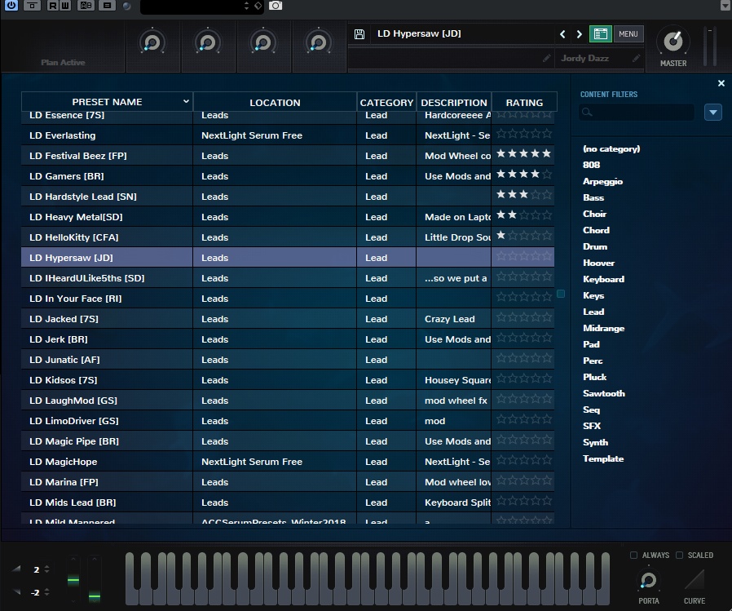Enable the ALWAYS checkbox near the keyboard
Image resolution: width=732 pixels, height=611 pixels.
(x=634, y=555)
